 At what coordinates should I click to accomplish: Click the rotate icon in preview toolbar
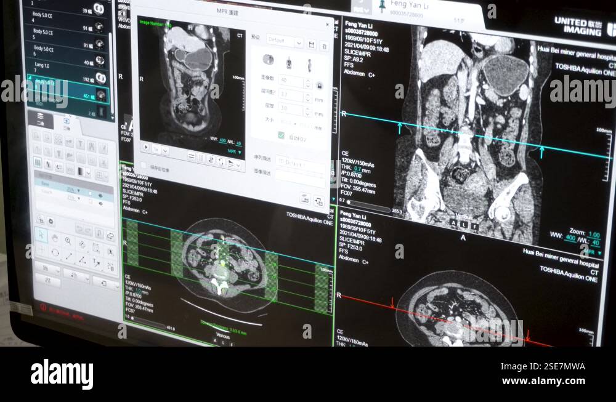click(x=221, y=162)
